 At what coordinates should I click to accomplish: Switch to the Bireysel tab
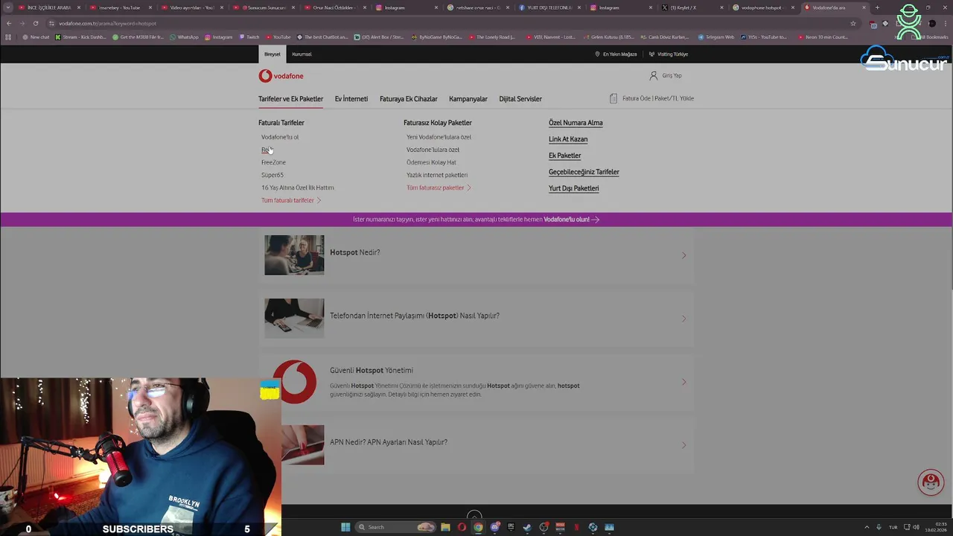coord(272,54)
